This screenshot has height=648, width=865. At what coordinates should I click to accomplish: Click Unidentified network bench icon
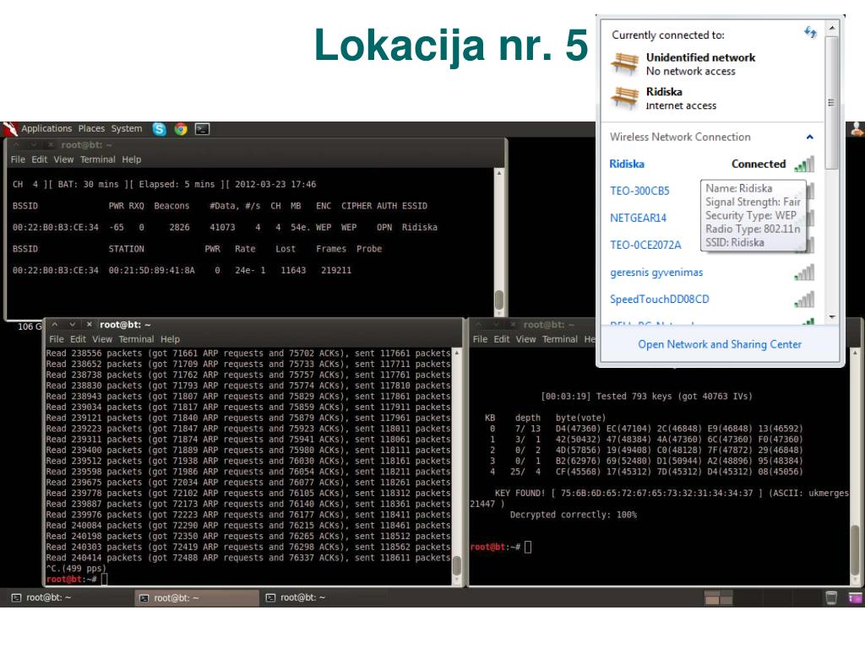point(625,63)
